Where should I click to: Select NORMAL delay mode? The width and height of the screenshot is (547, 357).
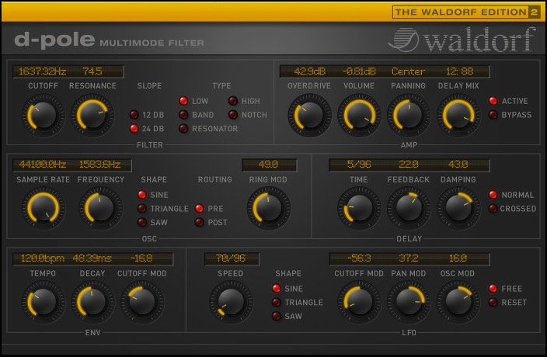point(493,195)
